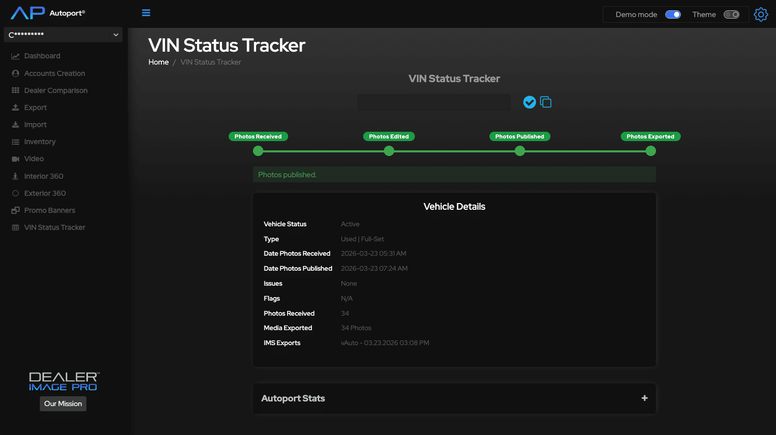Click the Home breadcrumb link
The image size is (776, 435).
pos(158,62)
